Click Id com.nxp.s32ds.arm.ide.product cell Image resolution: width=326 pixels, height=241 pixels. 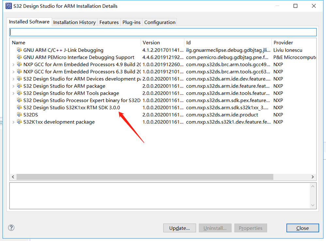pyautogui.click(x=222, y=115)
